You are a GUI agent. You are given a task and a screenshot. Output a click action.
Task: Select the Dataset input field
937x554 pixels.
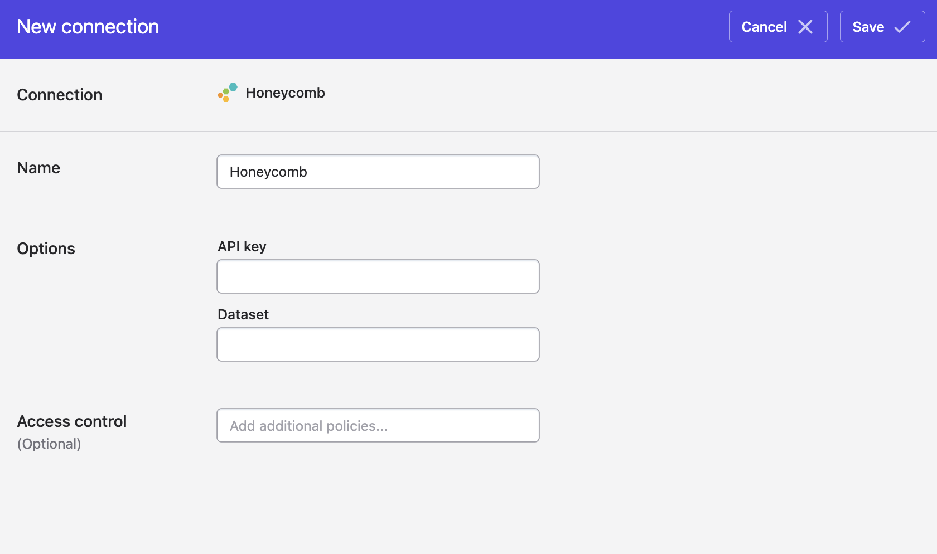[378, 344]
